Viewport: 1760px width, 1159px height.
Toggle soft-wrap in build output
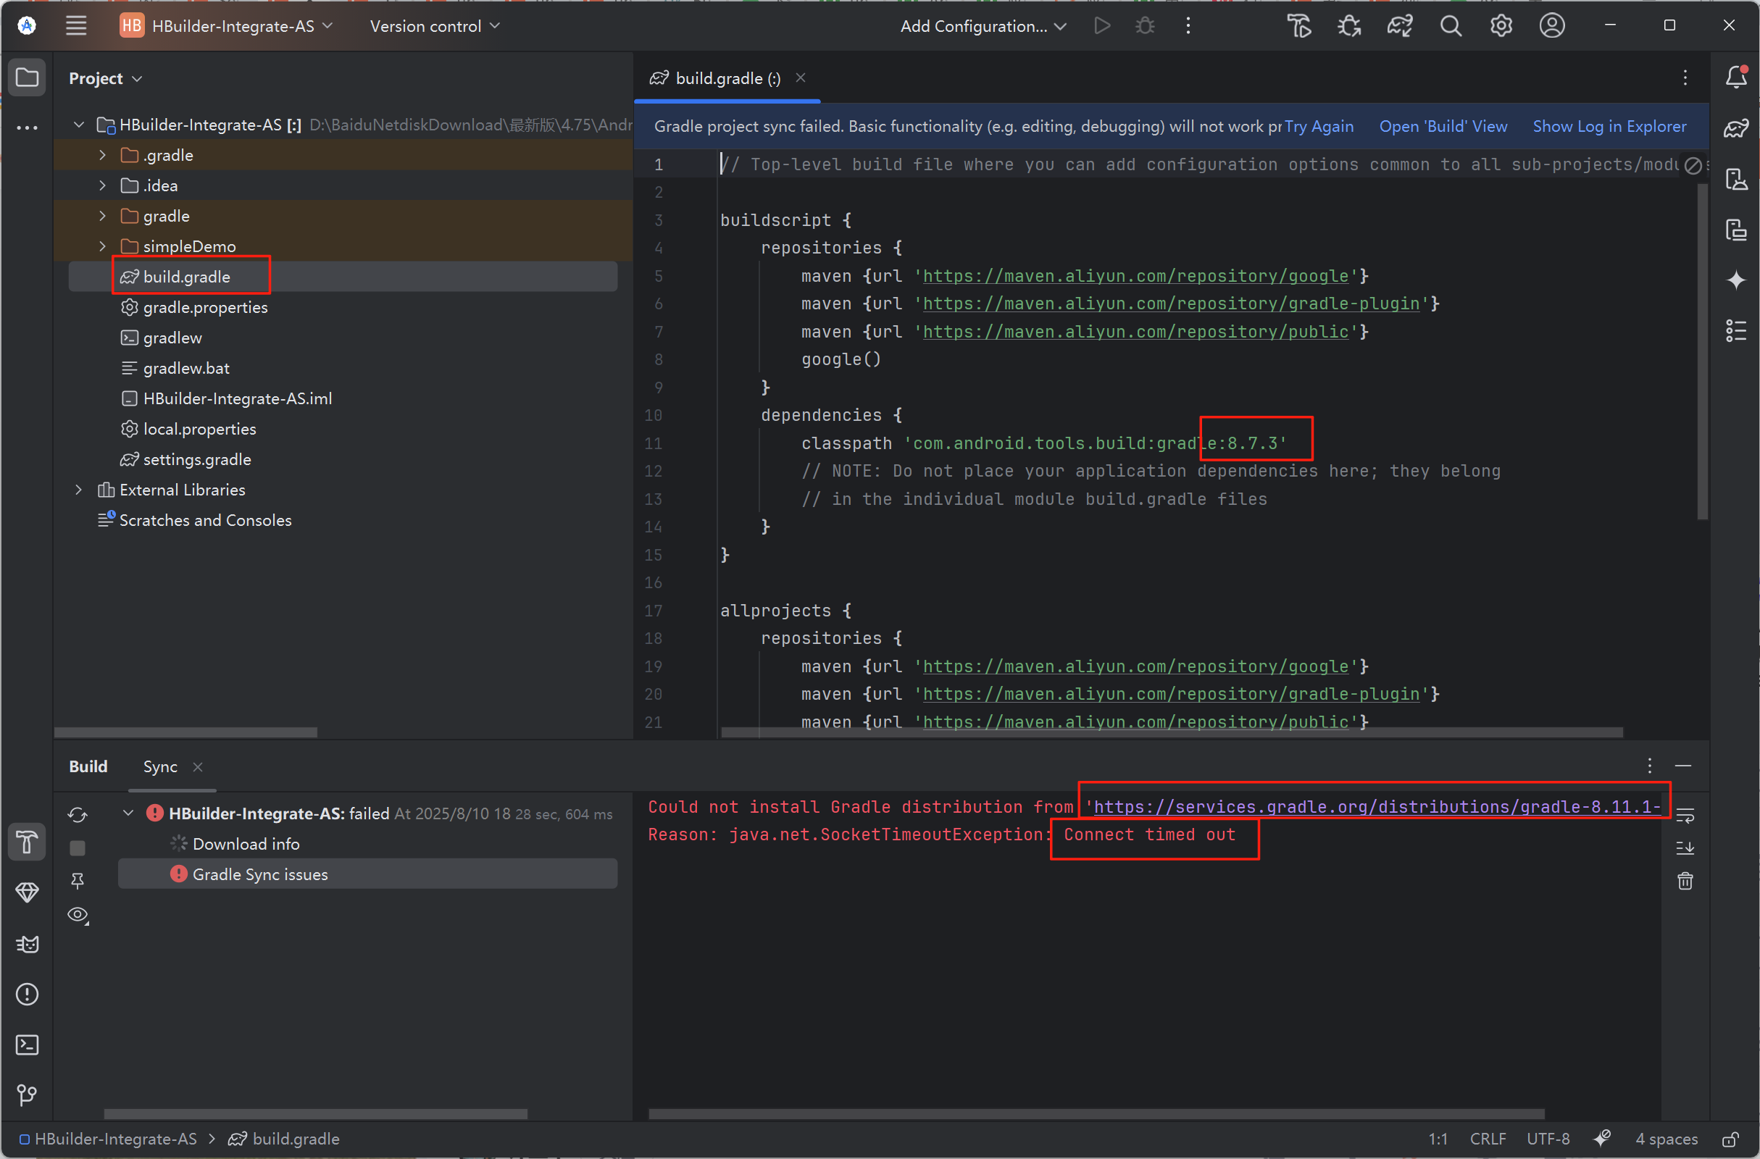[x=1685, y=816]
